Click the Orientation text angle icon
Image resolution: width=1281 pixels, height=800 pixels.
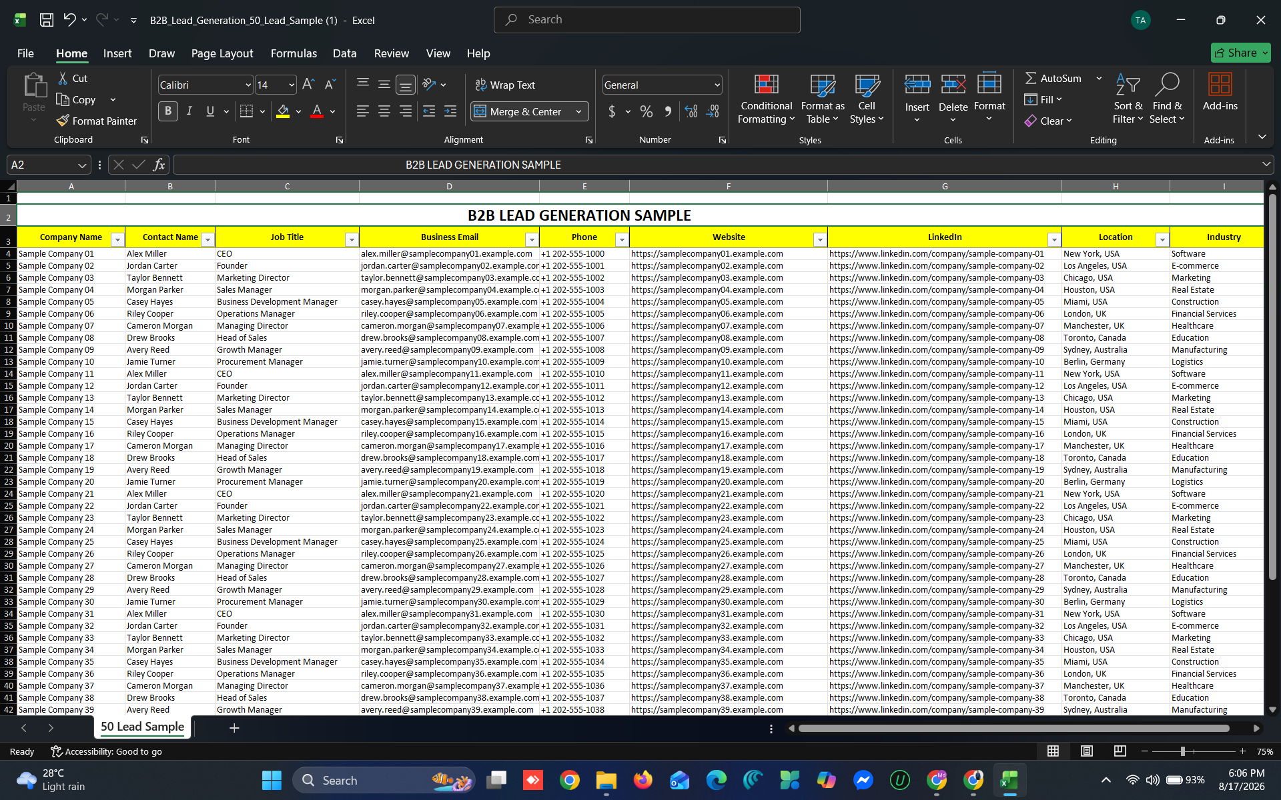[x=430, y=85]
